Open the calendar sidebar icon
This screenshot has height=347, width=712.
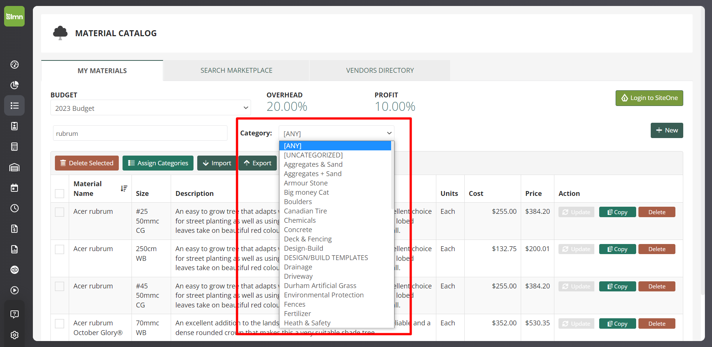(14, 188)
